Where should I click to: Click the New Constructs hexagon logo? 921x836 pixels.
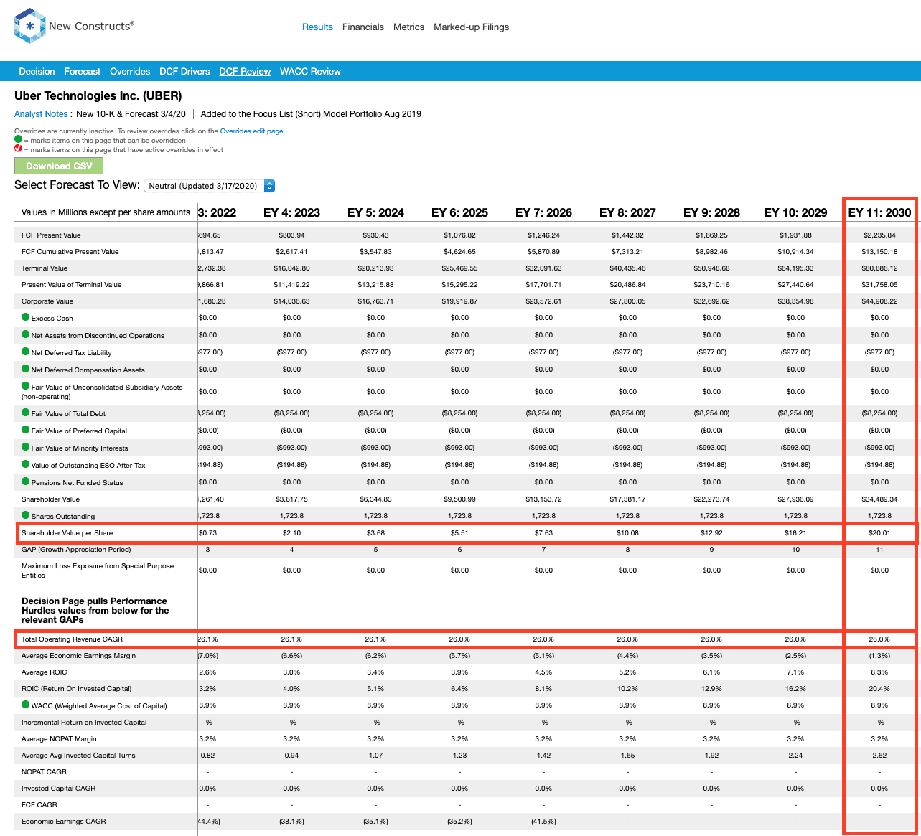click(x=29, y=26)
